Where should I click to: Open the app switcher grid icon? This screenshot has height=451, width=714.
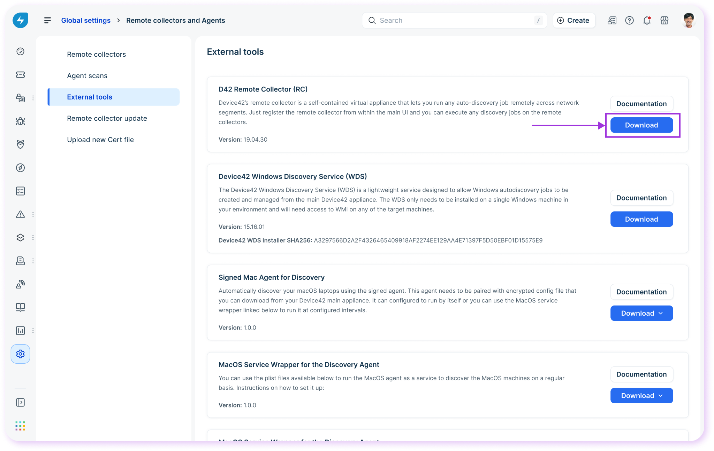tap(20, 426)
